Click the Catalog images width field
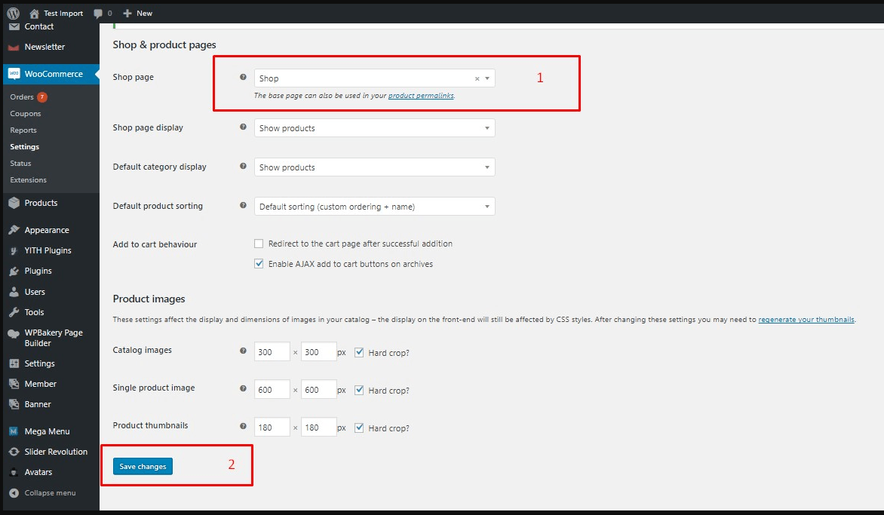The width and height of the screenshot is (884, 515). pos(272,351)
